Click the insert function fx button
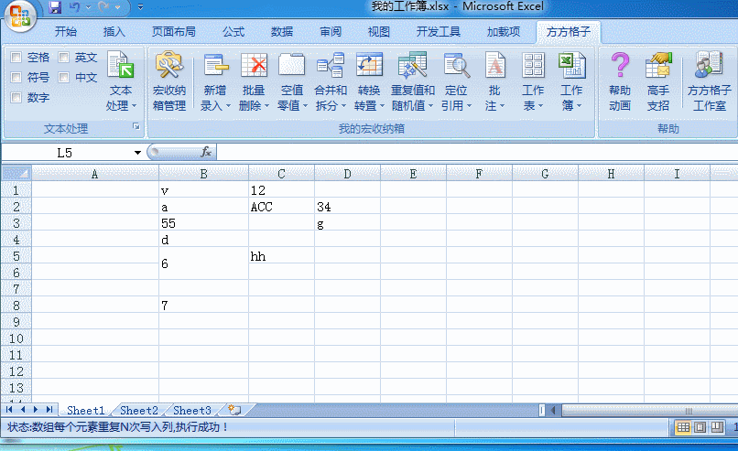The height and width of the screenshot is (451, 738). tap(206, 153)
